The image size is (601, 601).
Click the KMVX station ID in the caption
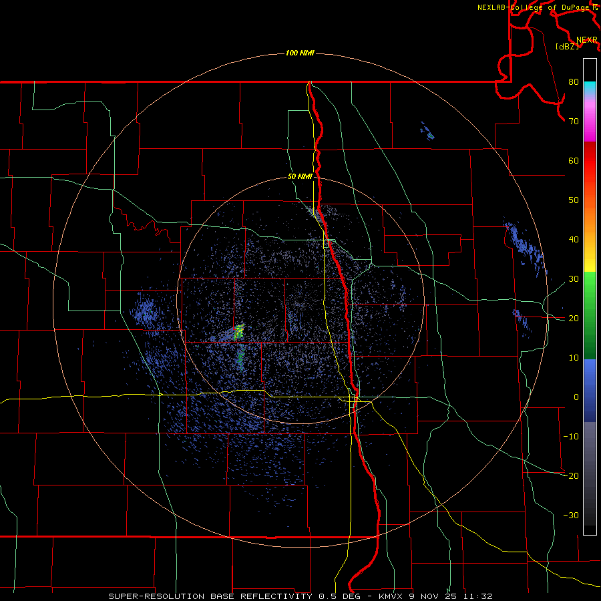click(391, 596)
